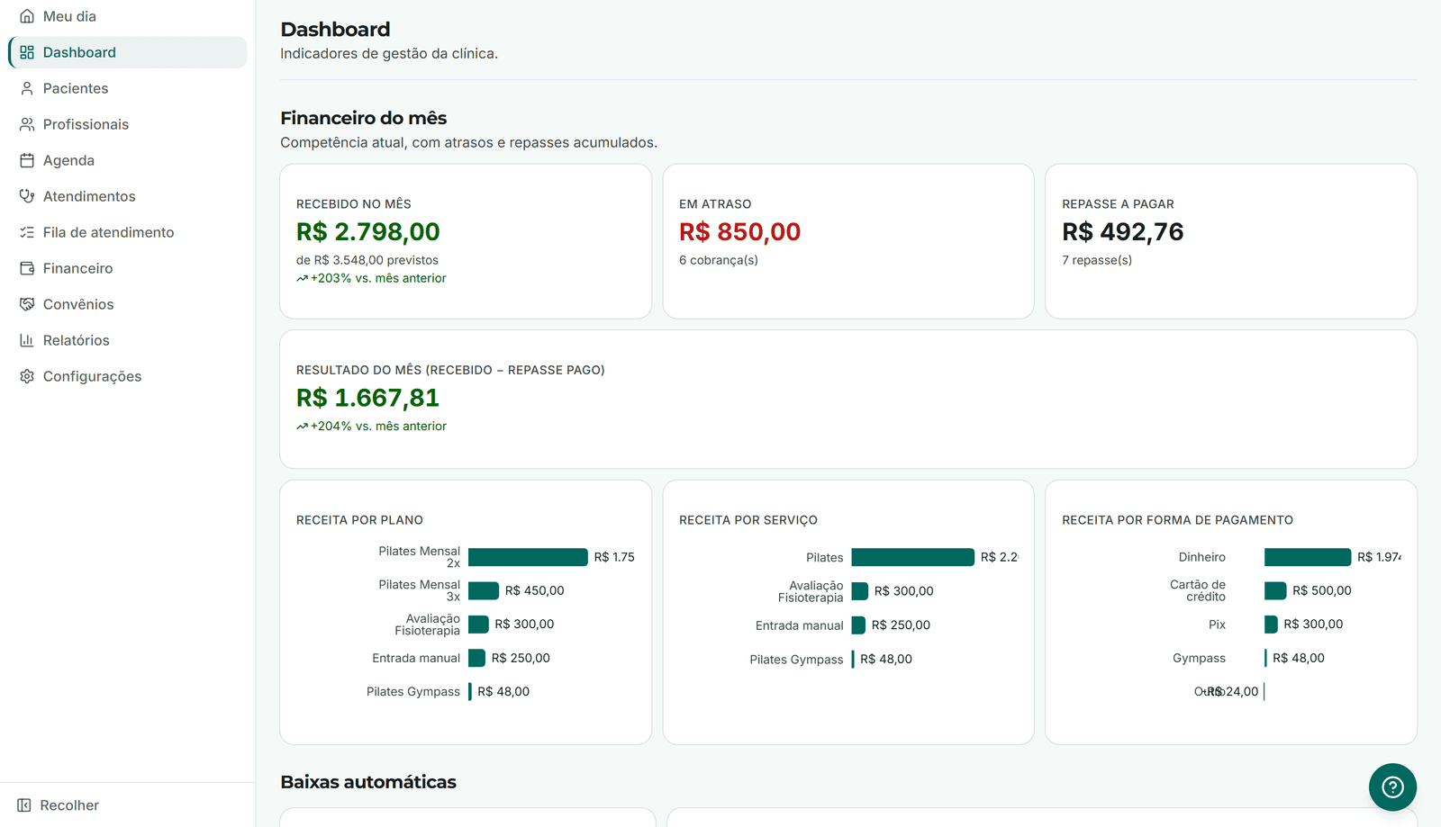Viewport: 1441px width, 827px height.
Task: Navigate to Atendimentos
Action: tap(128, 196)
